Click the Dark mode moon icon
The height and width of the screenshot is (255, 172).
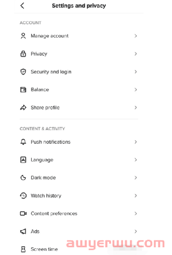click(23, 178)
